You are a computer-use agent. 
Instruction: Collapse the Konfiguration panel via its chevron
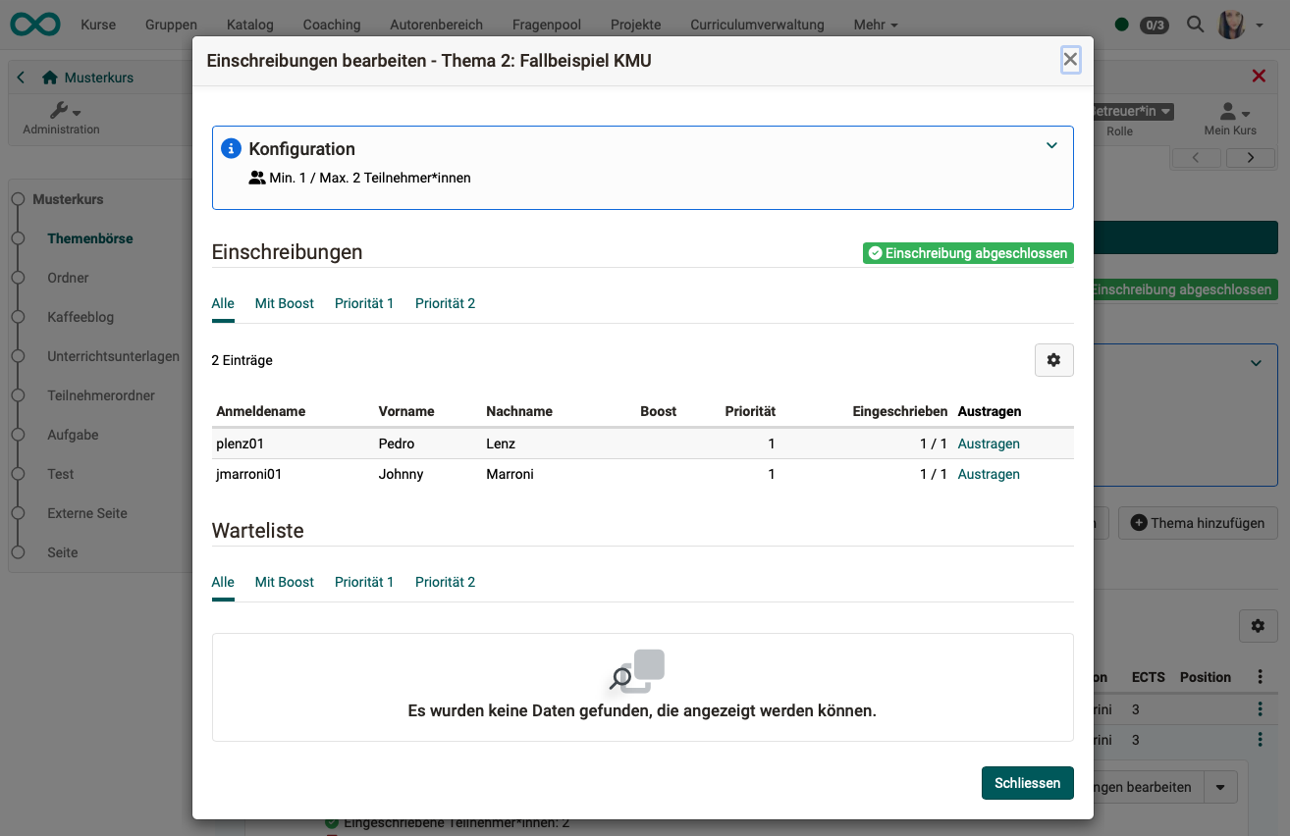(1051, 145)
